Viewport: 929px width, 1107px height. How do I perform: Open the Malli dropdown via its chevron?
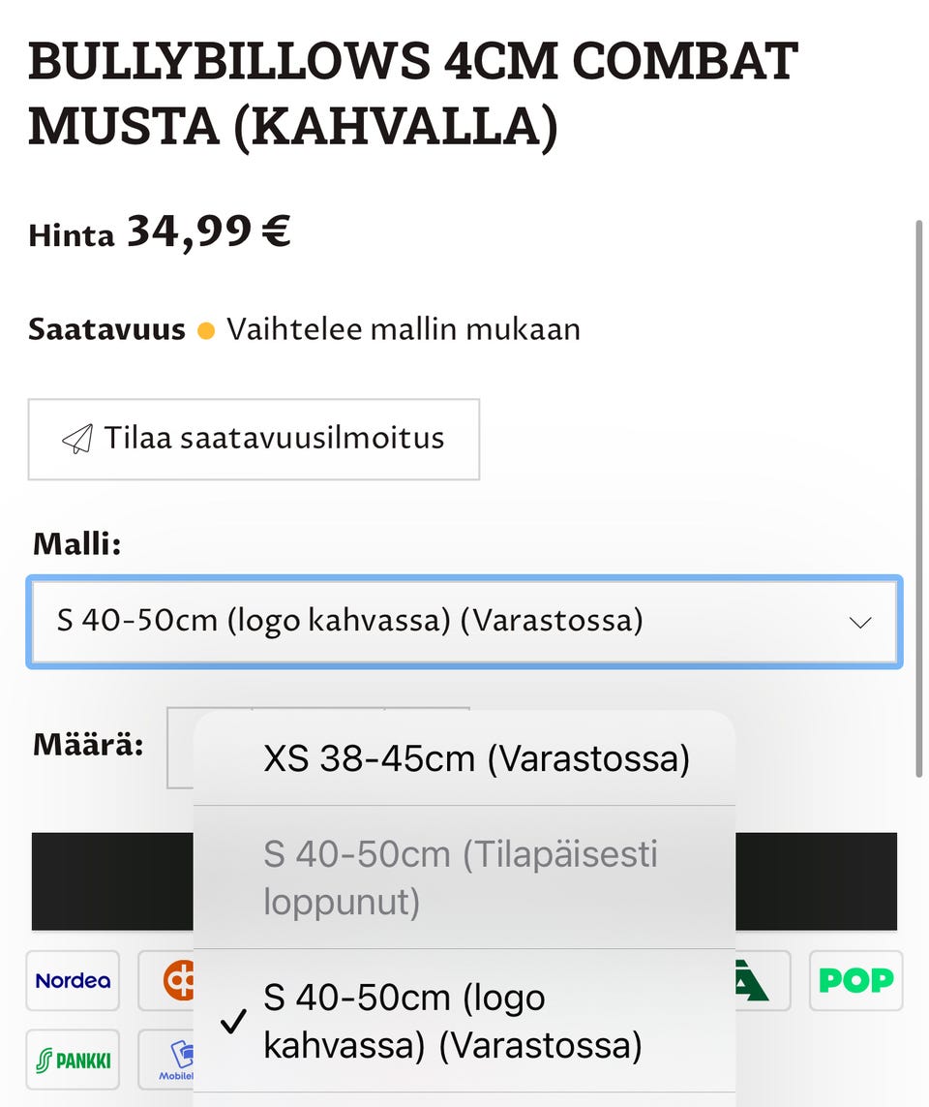point(859,623)
